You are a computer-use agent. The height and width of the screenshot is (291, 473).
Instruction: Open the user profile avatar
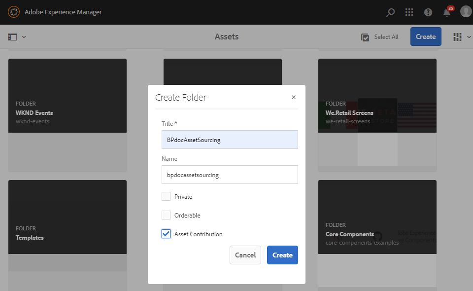click(466, 12)
